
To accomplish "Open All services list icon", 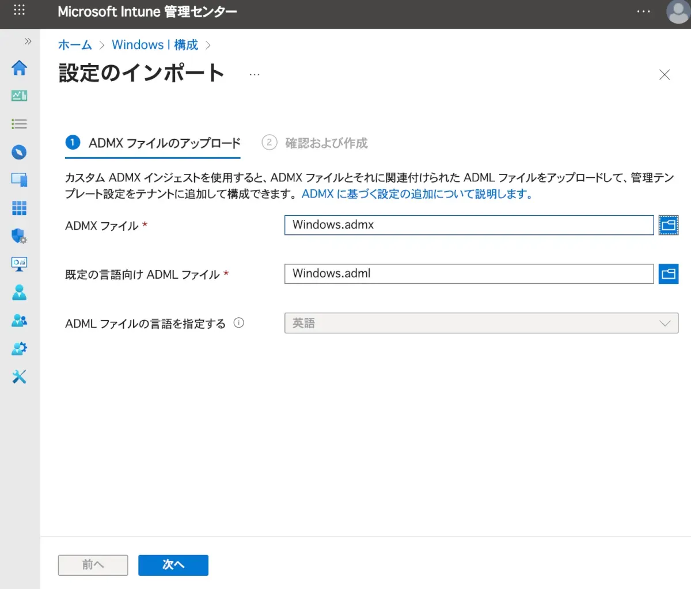I will click(19, 124).
